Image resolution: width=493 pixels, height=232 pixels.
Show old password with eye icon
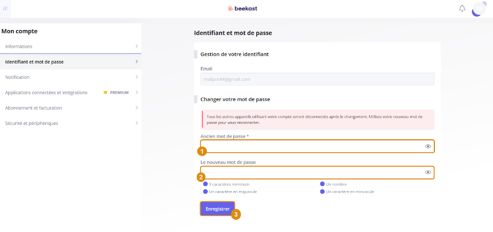pos(428,146)
